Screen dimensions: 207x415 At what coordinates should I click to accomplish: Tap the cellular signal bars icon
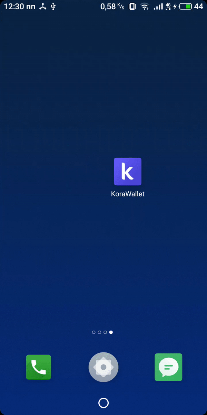(x=158, y=6)
